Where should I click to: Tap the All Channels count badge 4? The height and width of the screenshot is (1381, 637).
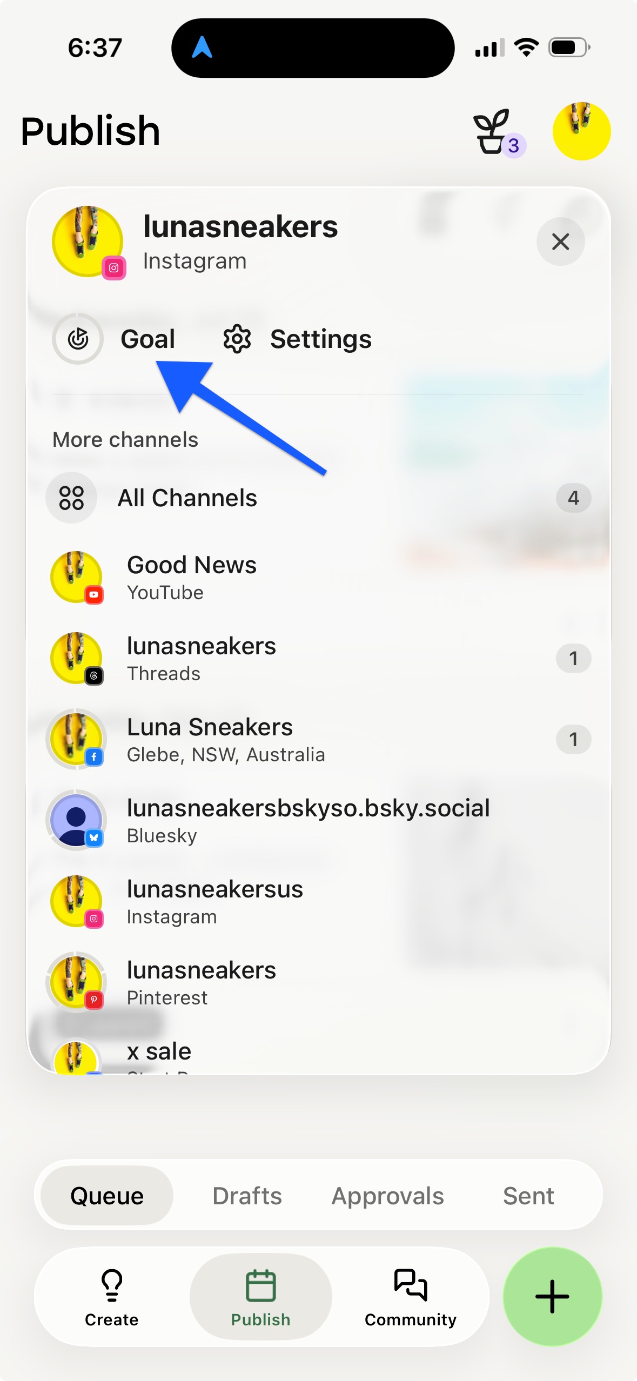tap(573, 498)
